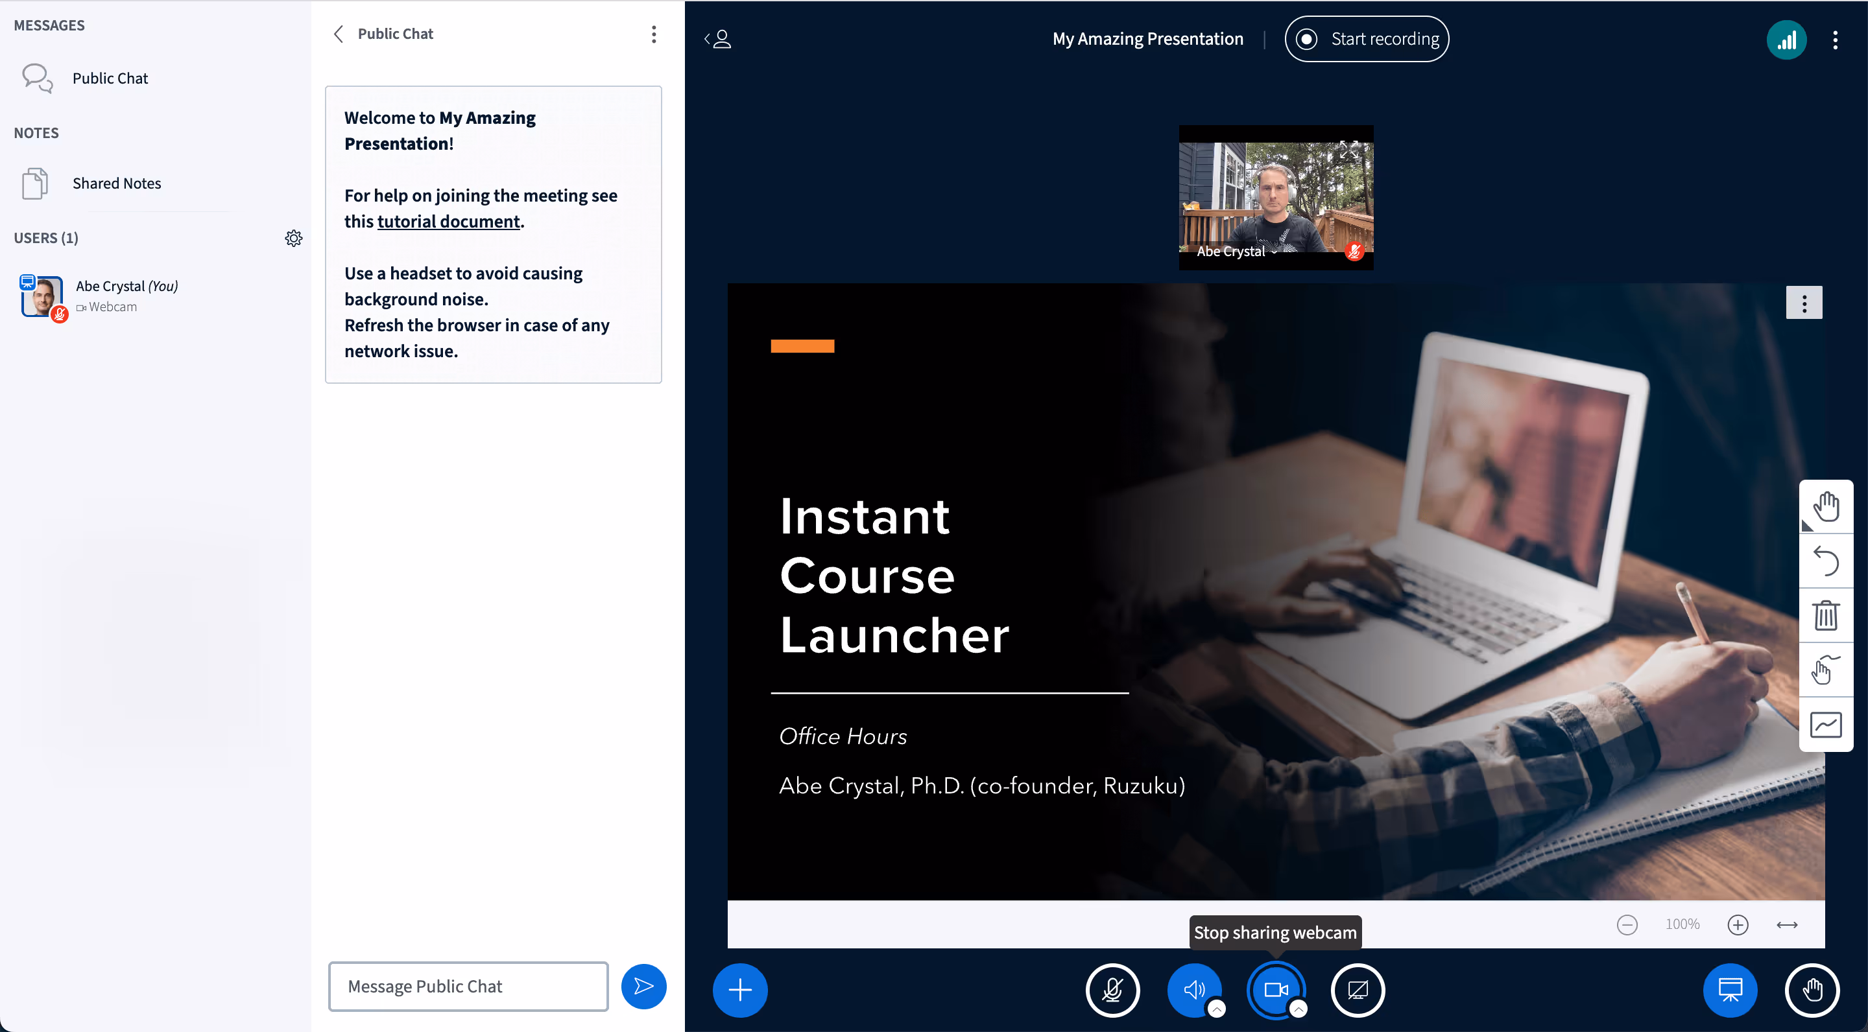Toggle microphone mute in bottom toolbar
Image resolution: width=1868 pixels, height=1032 pixels.
pos(1112,990)
